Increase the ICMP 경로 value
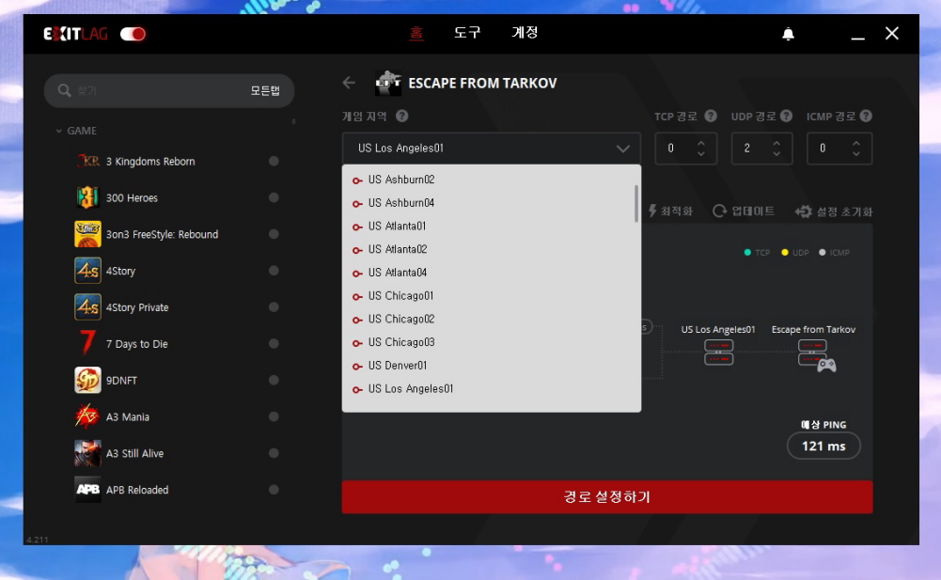This screenshot has width=941, height=580. pyautogui.click(x=856, y=144)
